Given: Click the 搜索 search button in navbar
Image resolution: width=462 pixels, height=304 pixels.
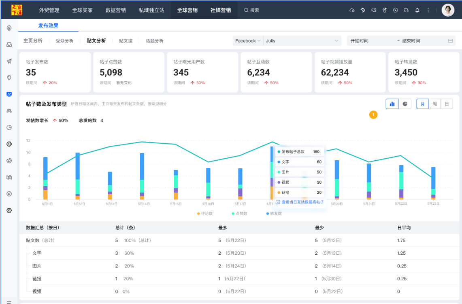Looking at the screenshot, I should [251, 10].
